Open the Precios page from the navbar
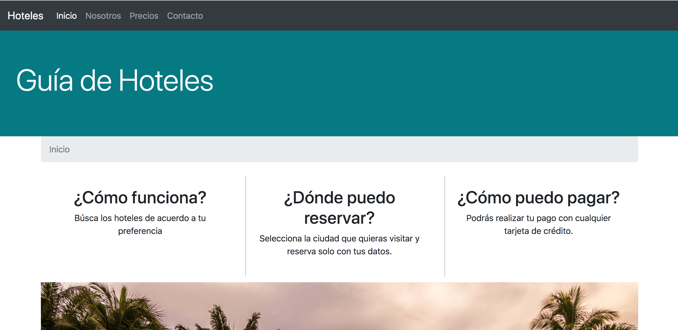 (144, 16)
